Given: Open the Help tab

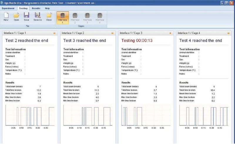Looking at the screenshot, I should tap(47, 9).
